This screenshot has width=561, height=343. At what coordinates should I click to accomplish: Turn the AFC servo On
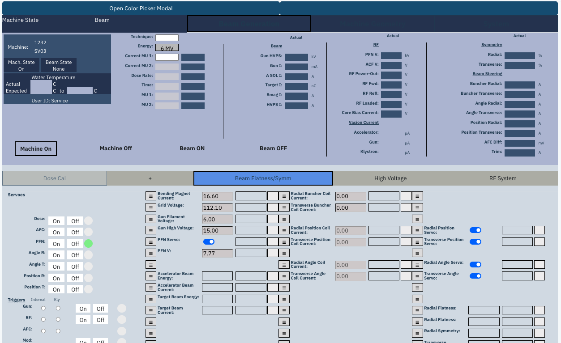(56, 232)
